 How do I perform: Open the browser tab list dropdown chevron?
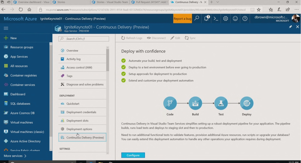(x=217, y=2)
